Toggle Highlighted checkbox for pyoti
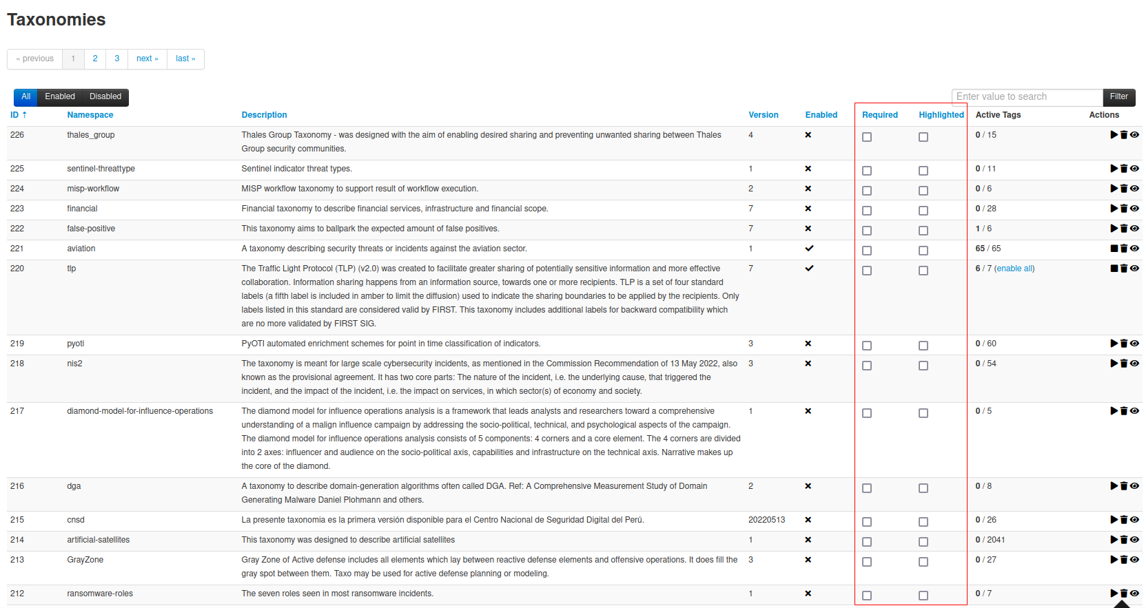Screen dimensions: 1146x608 pos(923,346)
